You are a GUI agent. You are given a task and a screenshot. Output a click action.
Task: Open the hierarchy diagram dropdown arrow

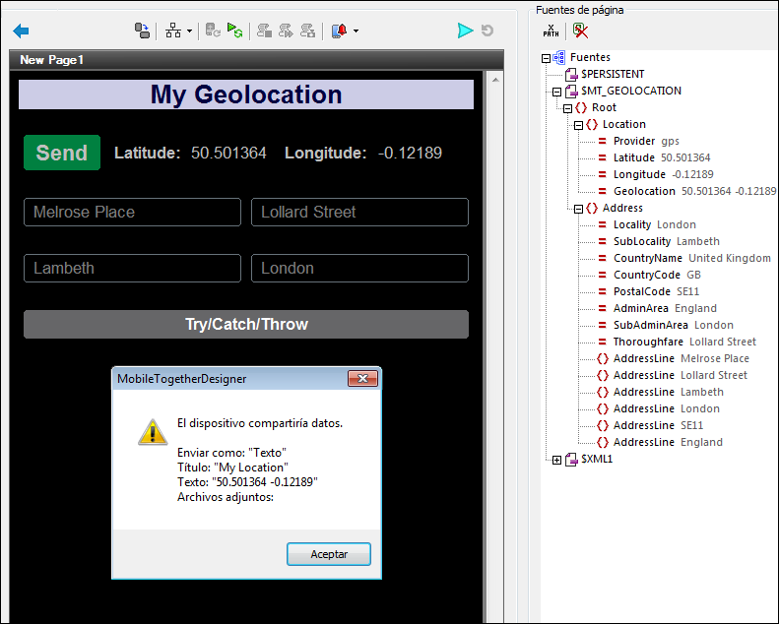(189, 31)
